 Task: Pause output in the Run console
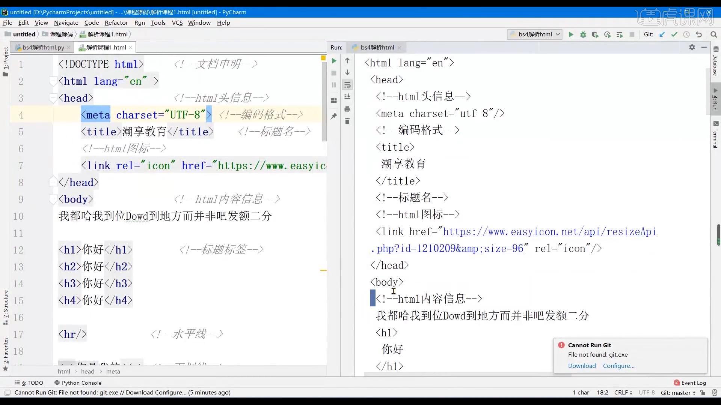(x=334, y=85)
